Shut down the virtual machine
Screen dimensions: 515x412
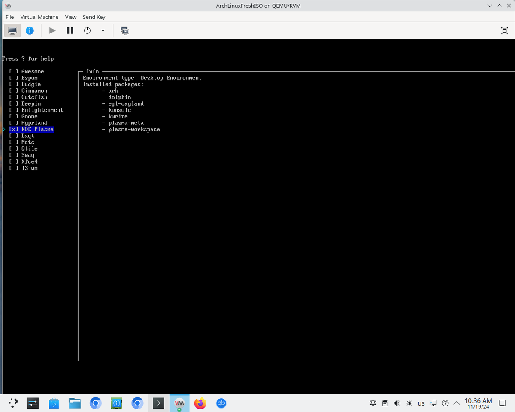tap(87, 30)
